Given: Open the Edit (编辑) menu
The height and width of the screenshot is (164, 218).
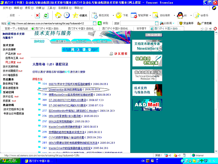Looking at the screenshot, I should (x=18, y=8).
